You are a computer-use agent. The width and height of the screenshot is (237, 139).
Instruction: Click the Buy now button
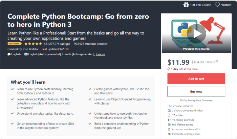click(196, 91)
